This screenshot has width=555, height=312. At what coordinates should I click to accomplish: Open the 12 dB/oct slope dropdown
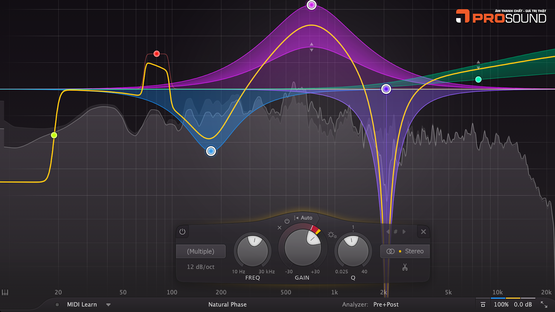pos(200,267)
